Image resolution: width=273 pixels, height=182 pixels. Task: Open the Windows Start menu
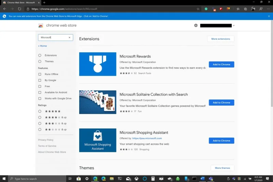pos(4,179)
